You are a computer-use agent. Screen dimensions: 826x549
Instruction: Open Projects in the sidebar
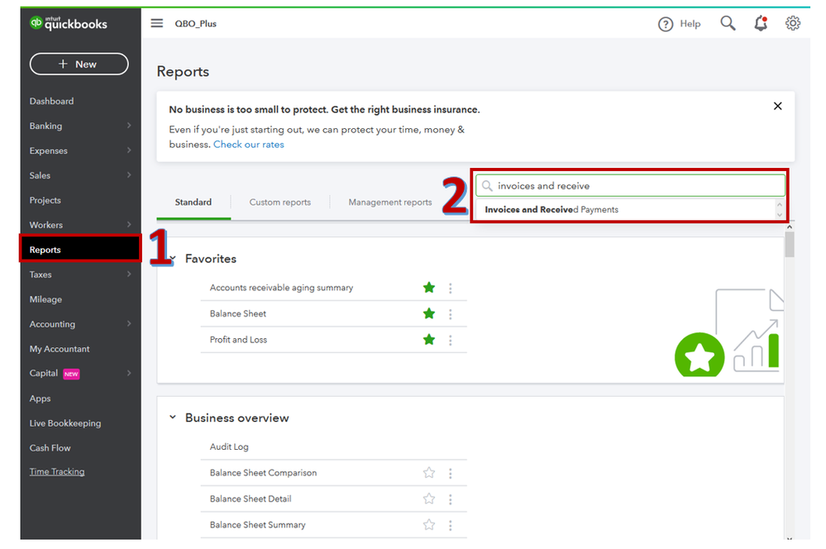pos(45,200)
